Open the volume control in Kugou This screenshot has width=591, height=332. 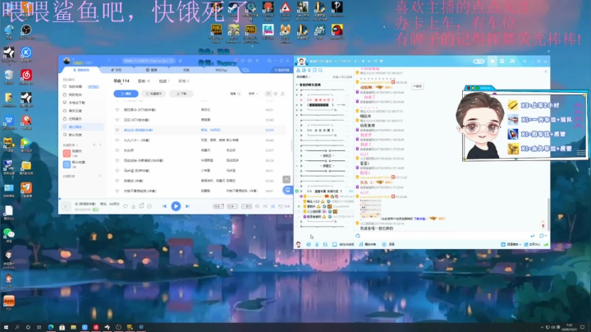tap(258, 206)
